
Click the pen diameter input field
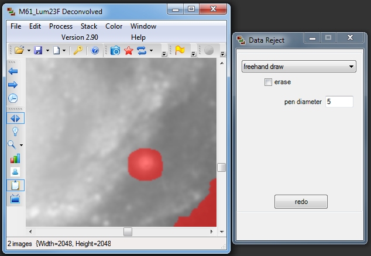pos(339,102)
